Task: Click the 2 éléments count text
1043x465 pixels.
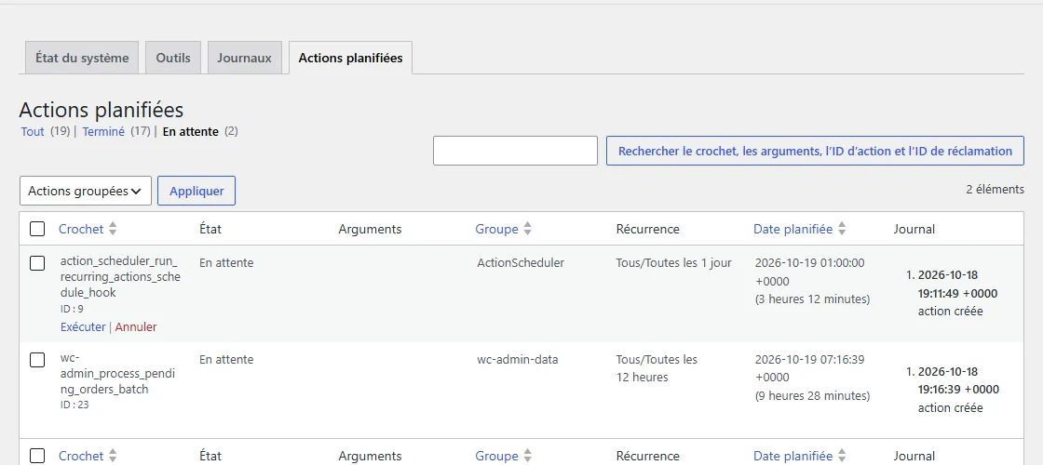Action: [x=996, y=190]
